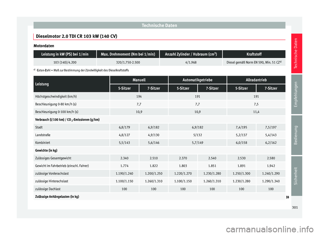Viewport: 319px width, 235px height.
Task: Click the Anzahl Zylinder / Hubraum header
Action: 191,54
